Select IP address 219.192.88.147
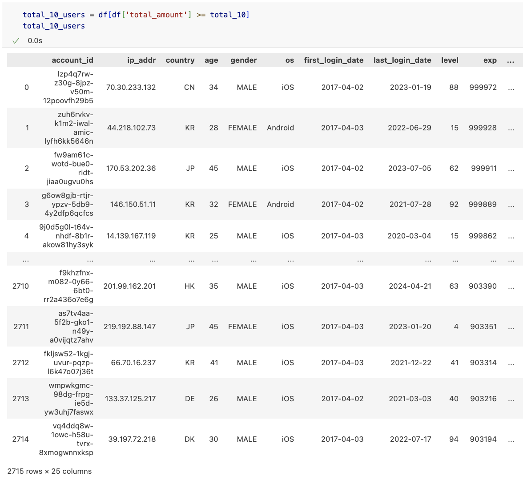Viewport: 523px width, 484px height. (x=129, y=327)
